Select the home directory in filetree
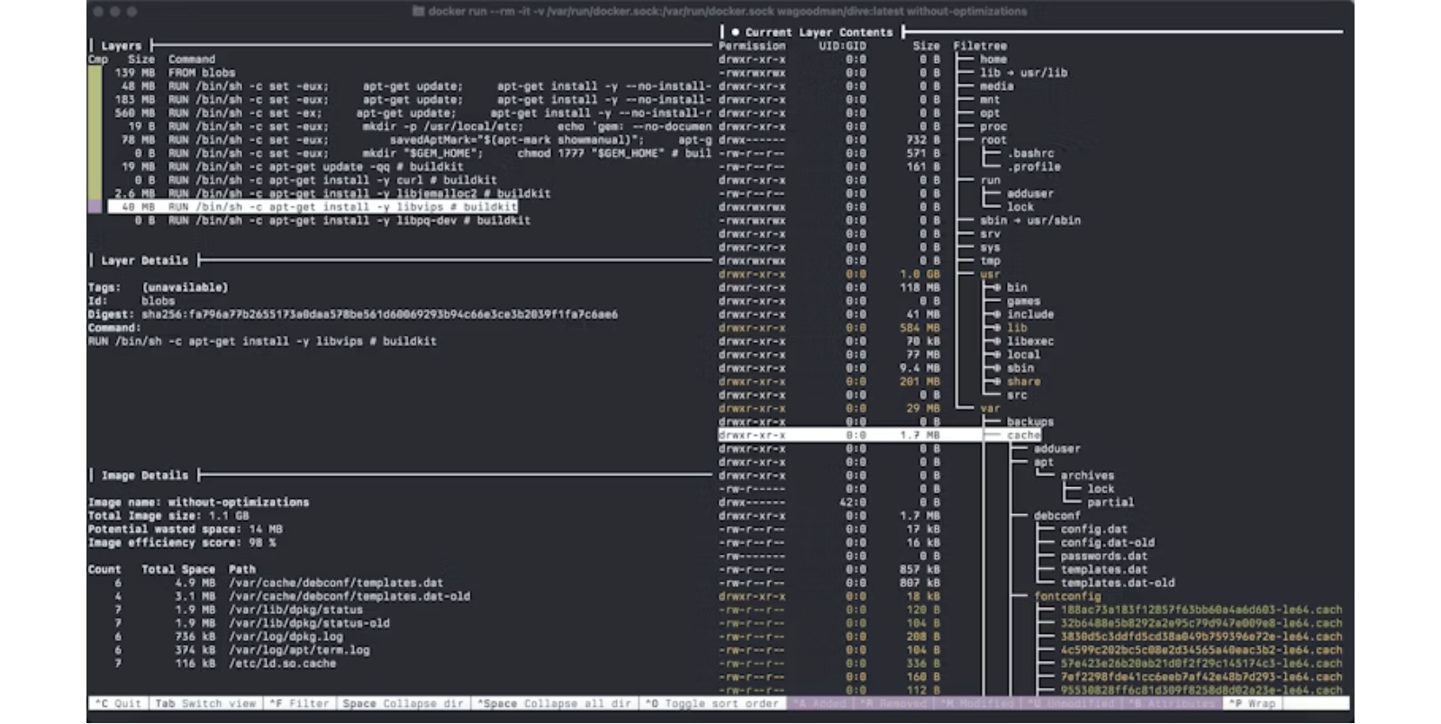The image size is (1441, 724). (x=993, y=59)
